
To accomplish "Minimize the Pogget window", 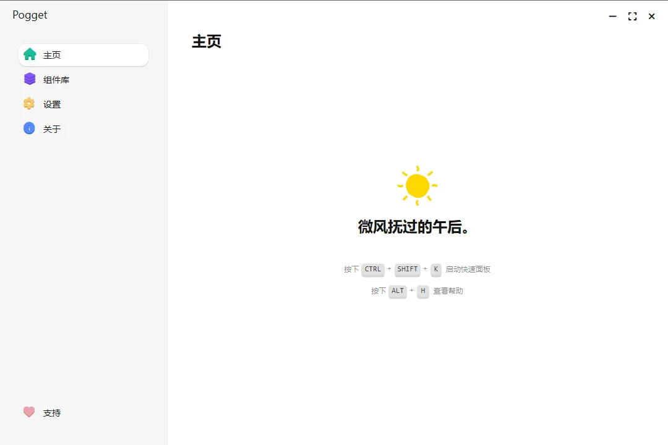I will (x=612, y=16).
